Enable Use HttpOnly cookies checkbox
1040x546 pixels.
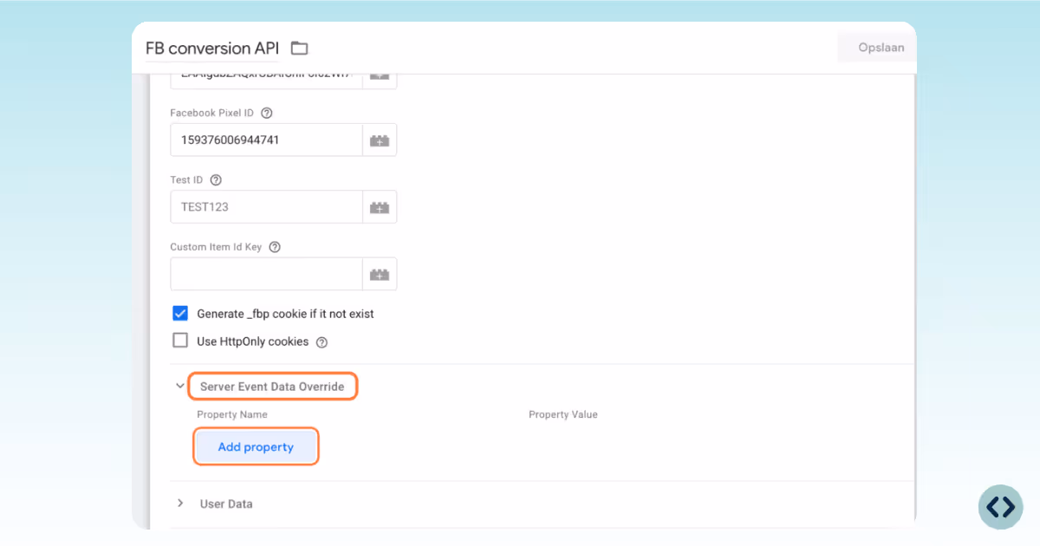pos(180,341)
